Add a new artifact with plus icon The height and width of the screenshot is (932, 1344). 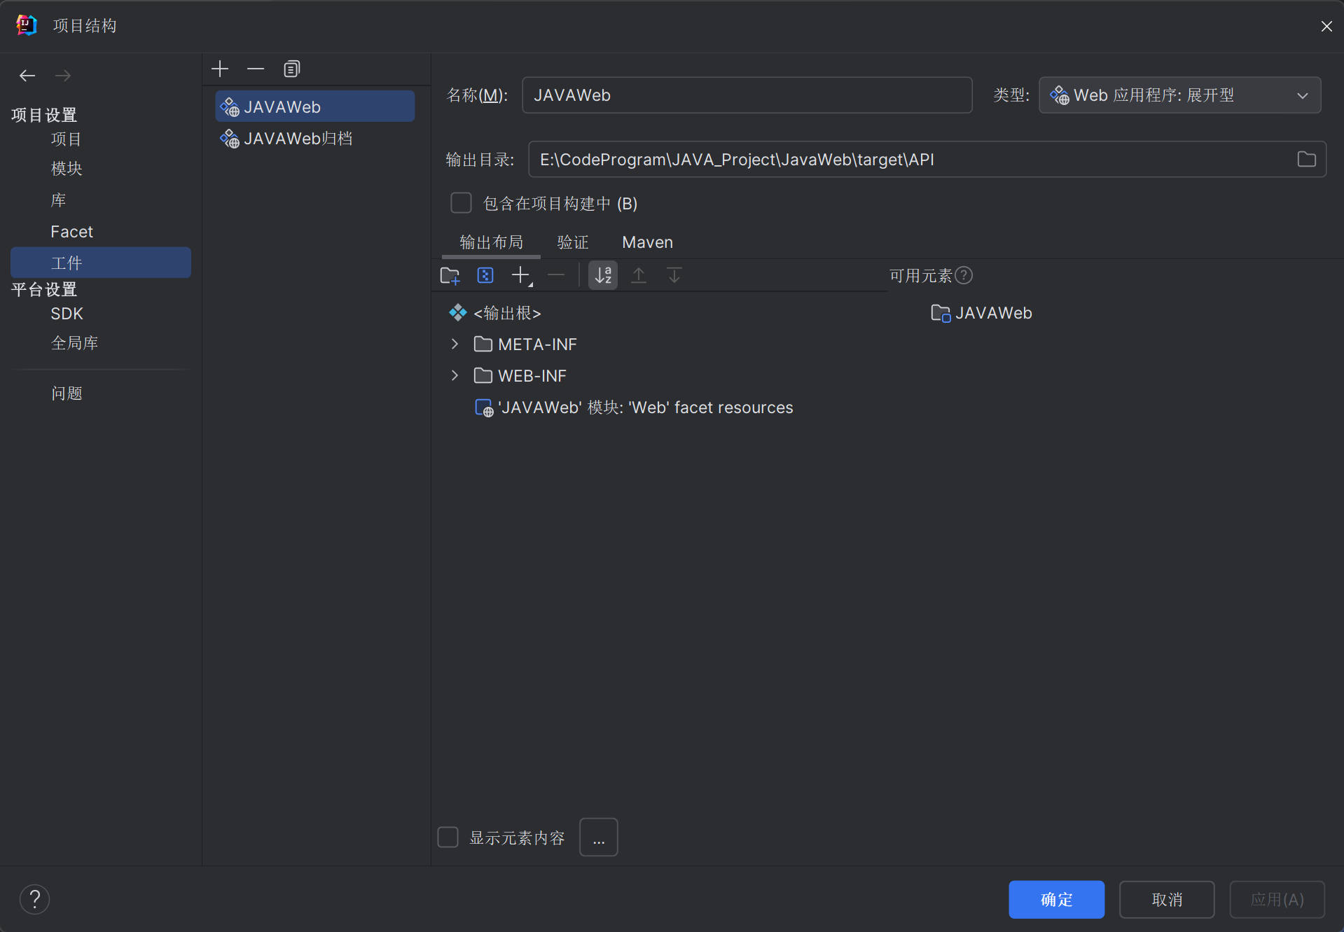click(x=220, y=69)
